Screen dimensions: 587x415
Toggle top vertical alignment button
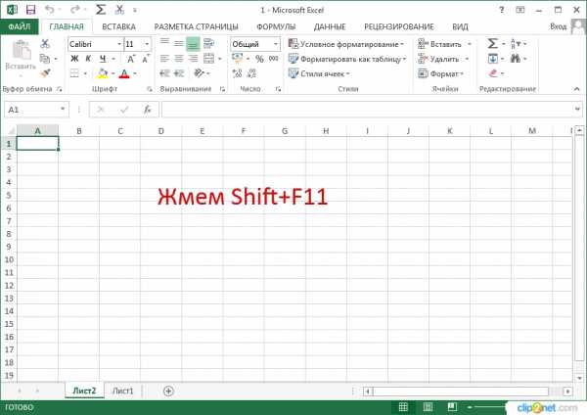164,42
